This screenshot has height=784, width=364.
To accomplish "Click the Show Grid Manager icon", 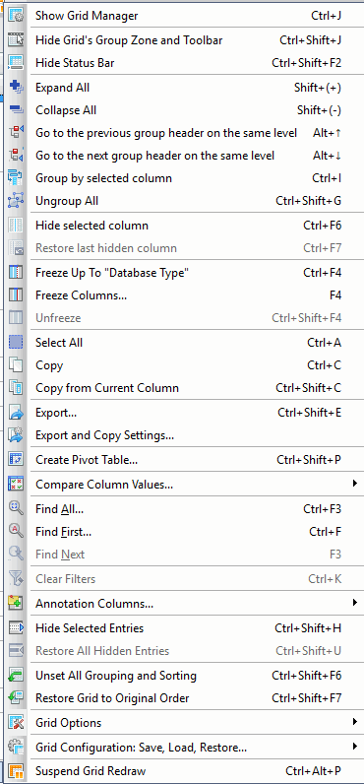I will (x=16, y=15).
